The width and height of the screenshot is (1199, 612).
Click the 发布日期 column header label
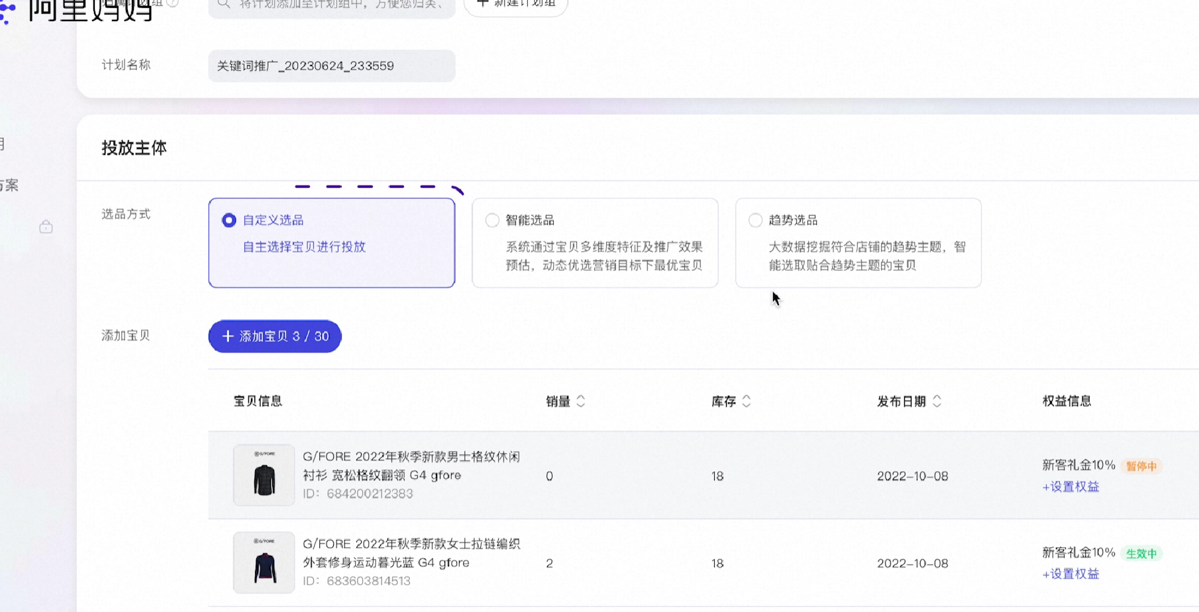click(x=902, y=401)
